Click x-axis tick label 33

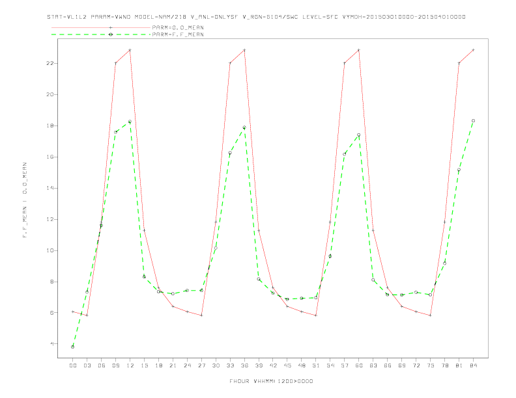(231, 365)
